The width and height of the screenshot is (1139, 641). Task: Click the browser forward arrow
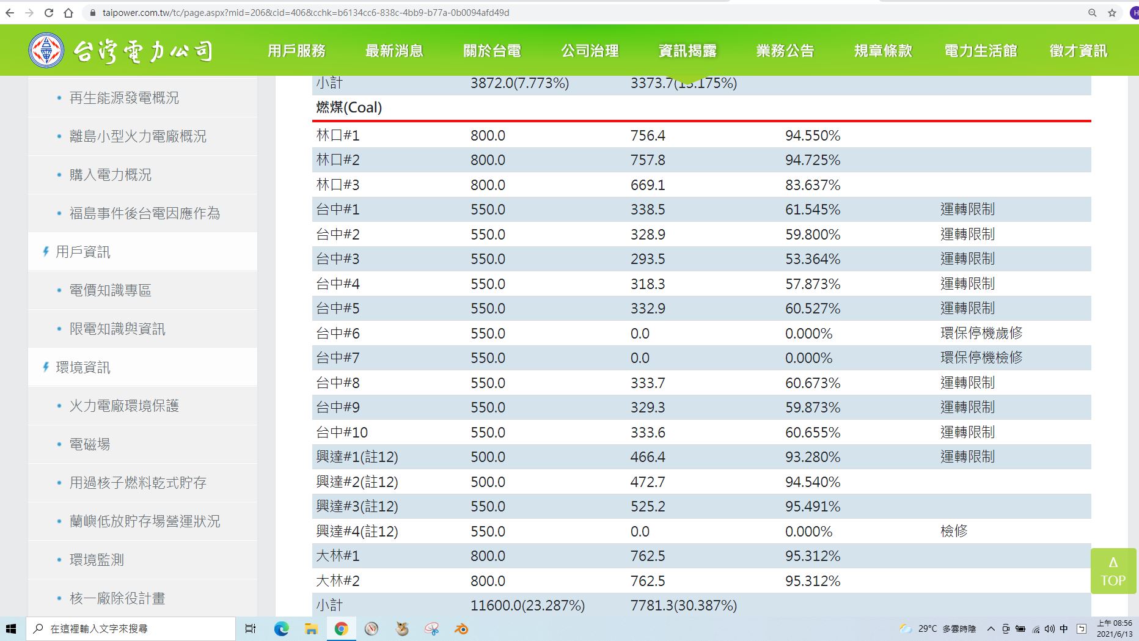pos(29,13)
